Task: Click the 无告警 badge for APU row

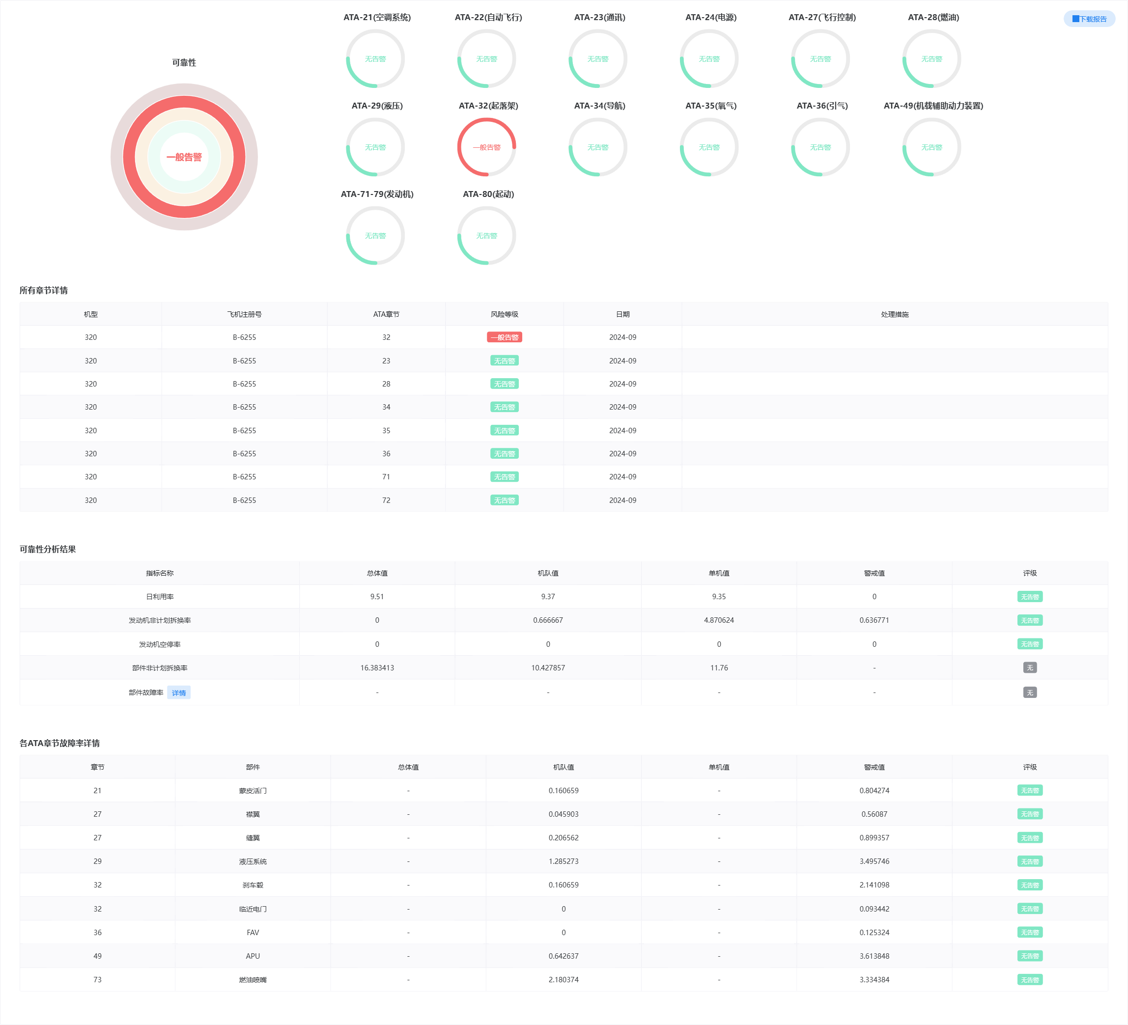Action: coord(1030,956)
